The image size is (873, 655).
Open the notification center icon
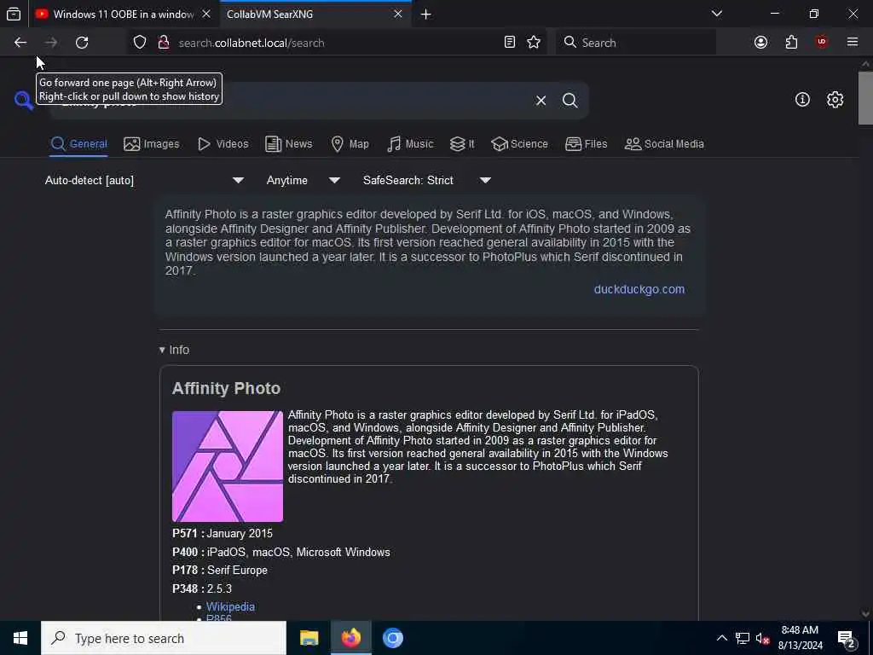(847, 639)
